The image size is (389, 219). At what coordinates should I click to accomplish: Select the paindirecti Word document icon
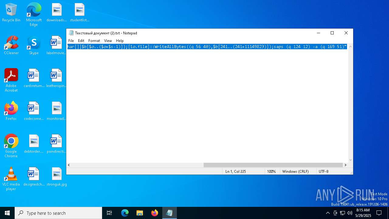click(x=57, y=144)
